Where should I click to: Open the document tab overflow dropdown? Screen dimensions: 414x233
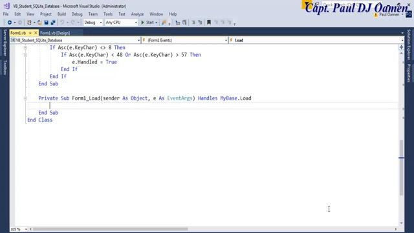point(402,33)
